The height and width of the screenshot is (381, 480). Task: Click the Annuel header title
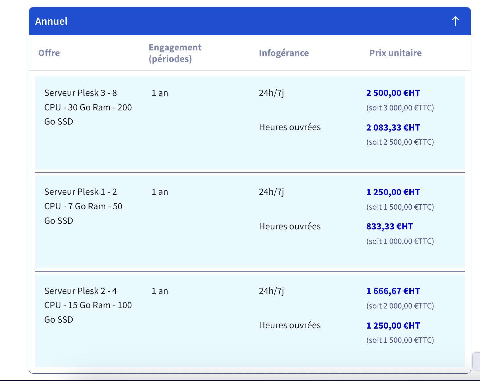51,21
